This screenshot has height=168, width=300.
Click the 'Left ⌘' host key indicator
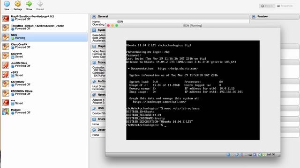point(271,154)
